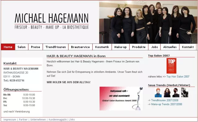198x122 pixels.
Task: Click the Sa 9:00-15:00 hours row
Action: coord(19,105)
